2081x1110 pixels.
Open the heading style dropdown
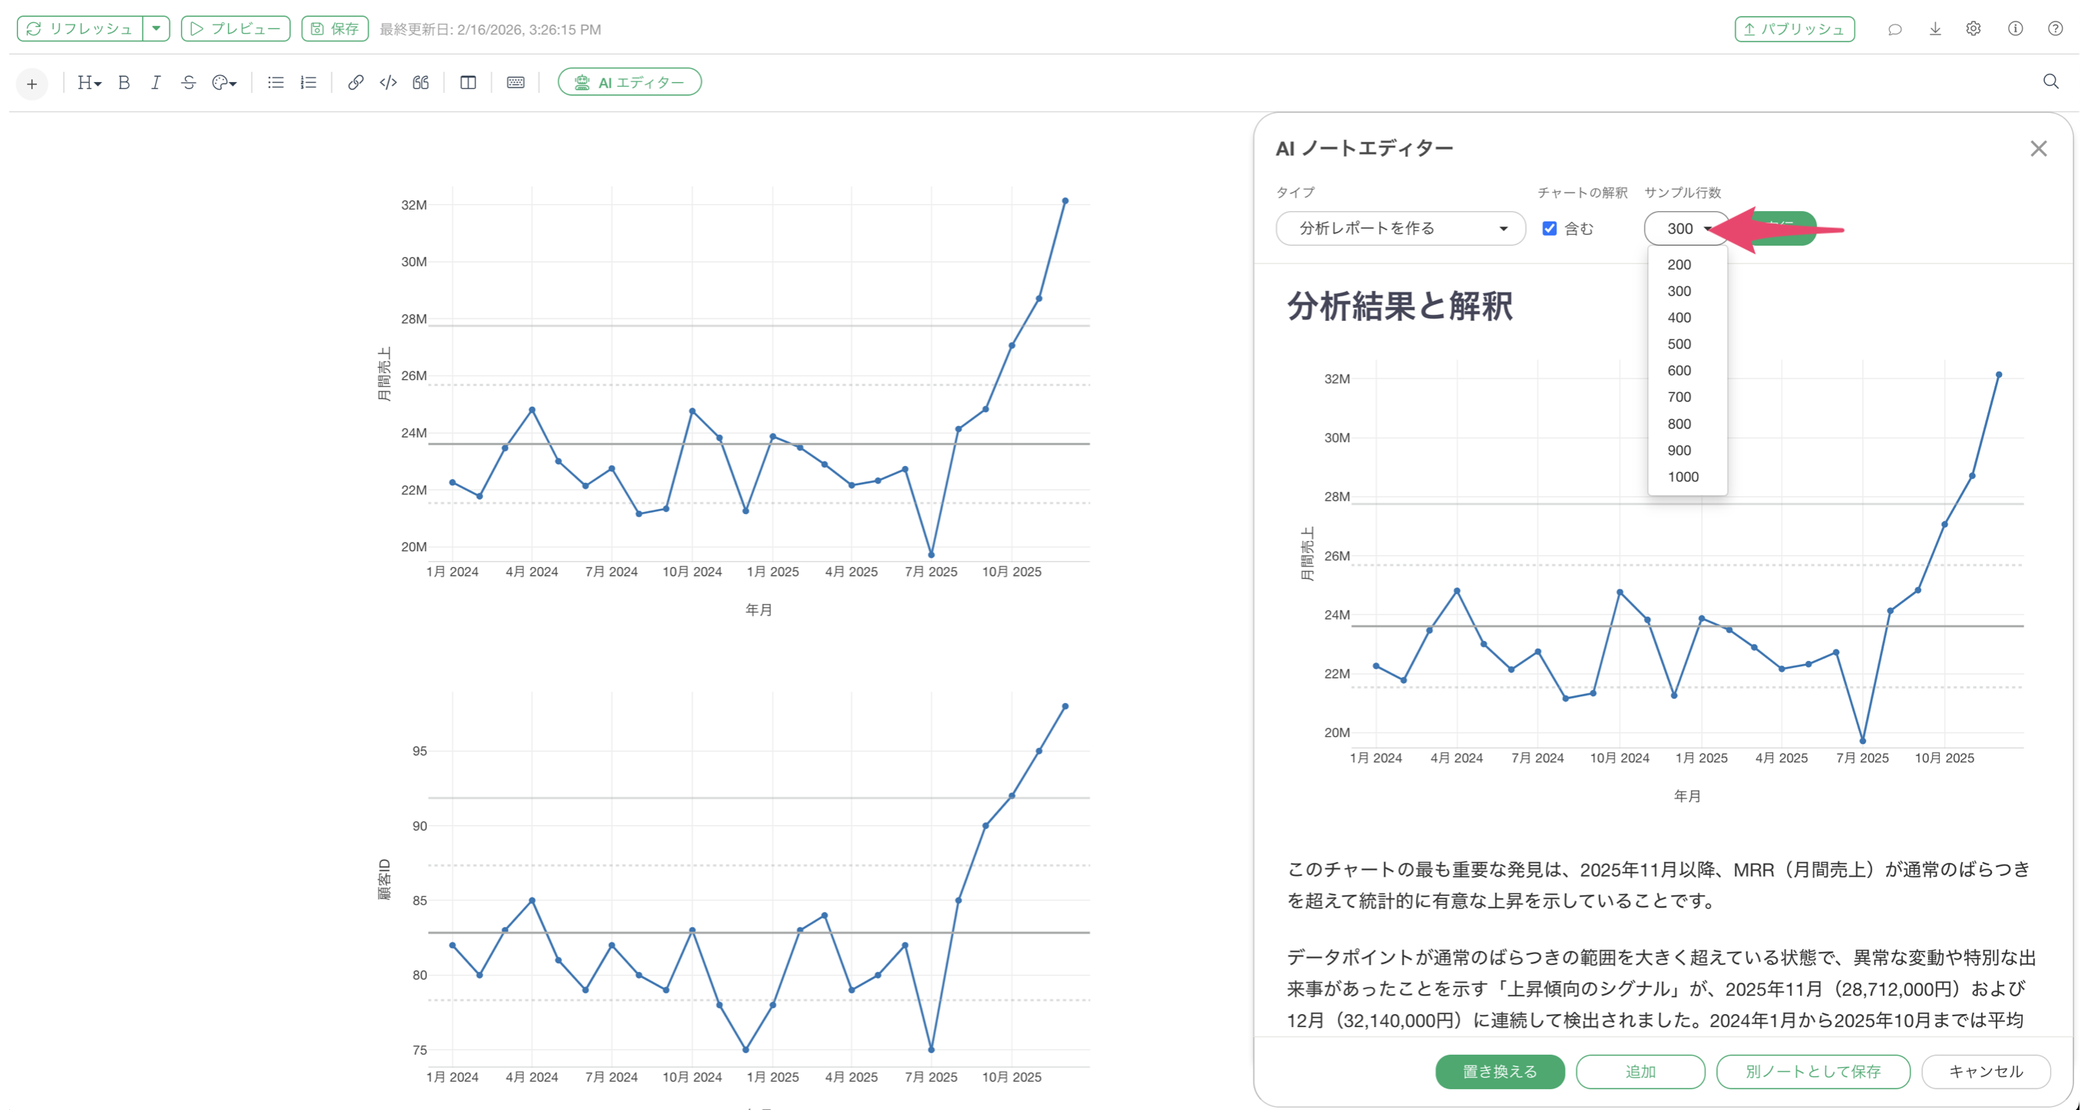pyautogui.click(x=89, y=82)
